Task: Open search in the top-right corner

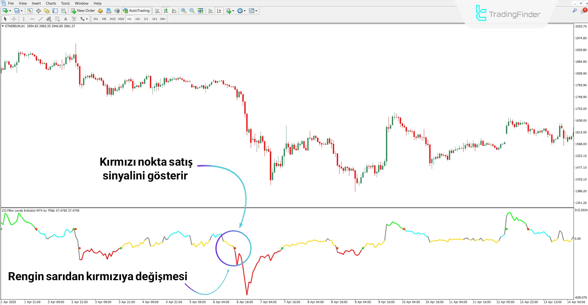Action: point(575,10)
